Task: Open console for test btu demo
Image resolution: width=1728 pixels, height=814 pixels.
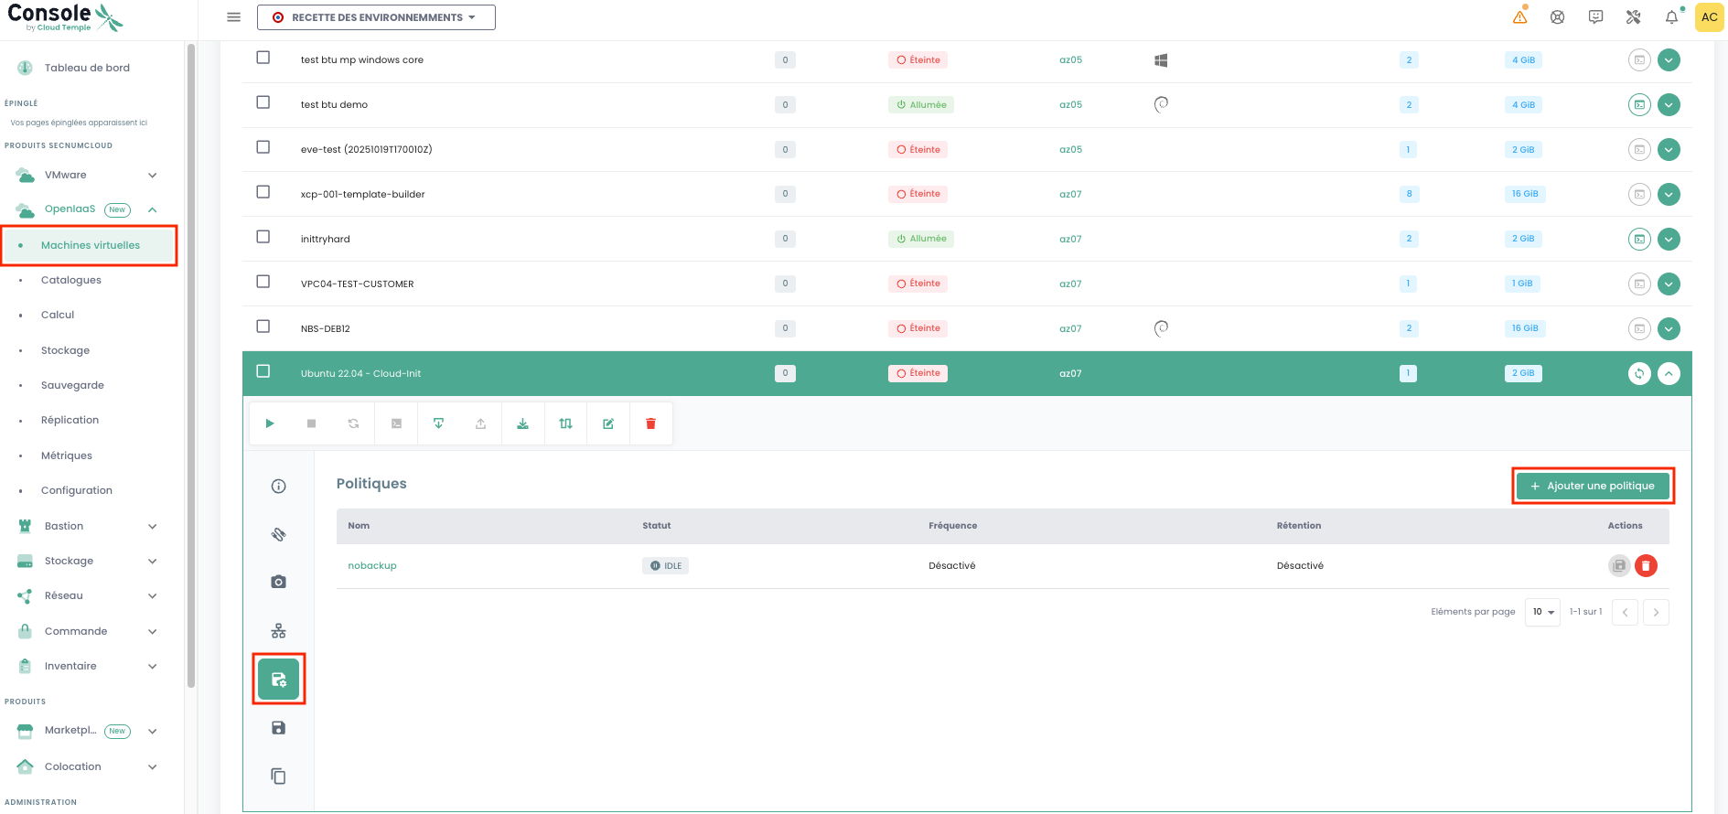Action: [x=1639, y=105]
